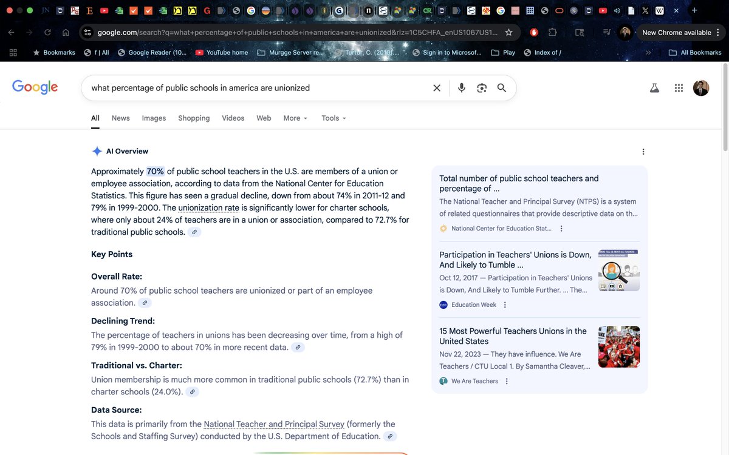Submit search with the magnifier icon
This screenshot has height=455, width=729.
[x=502, y=88]
